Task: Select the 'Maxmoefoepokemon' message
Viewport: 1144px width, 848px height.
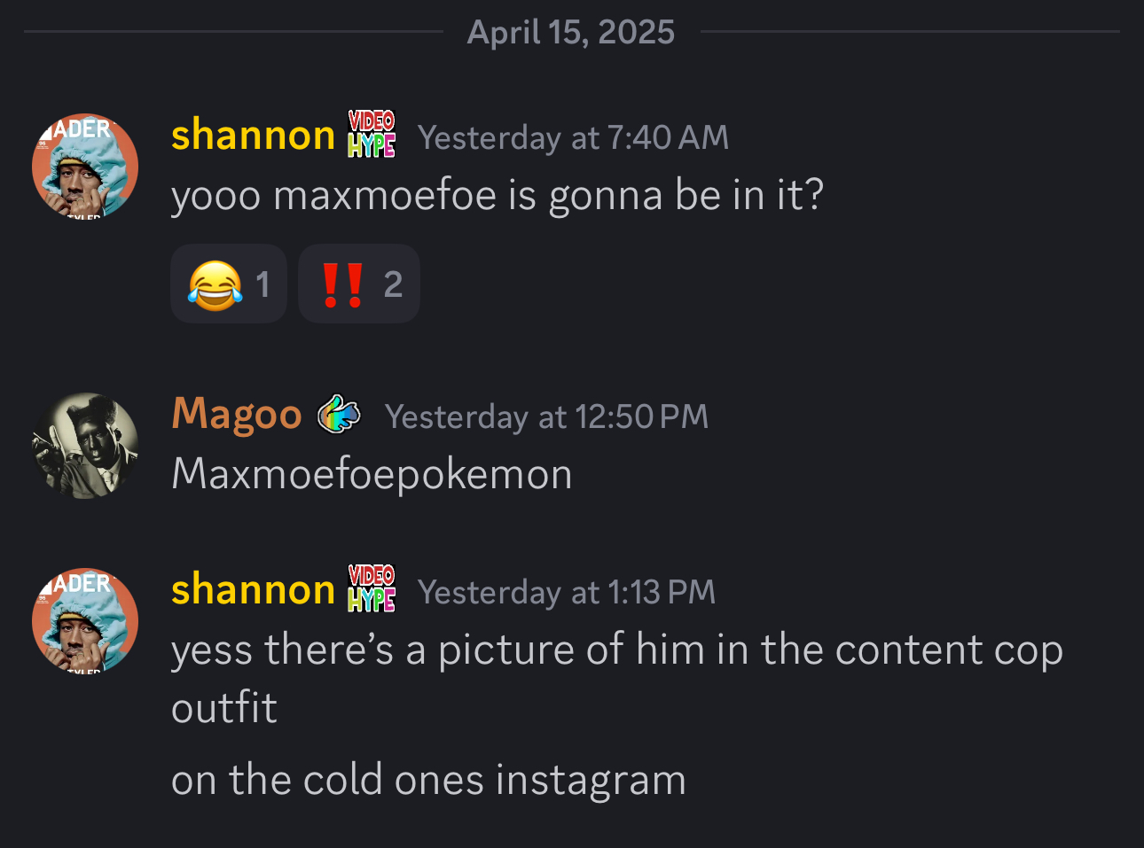Action: point(372,474)
